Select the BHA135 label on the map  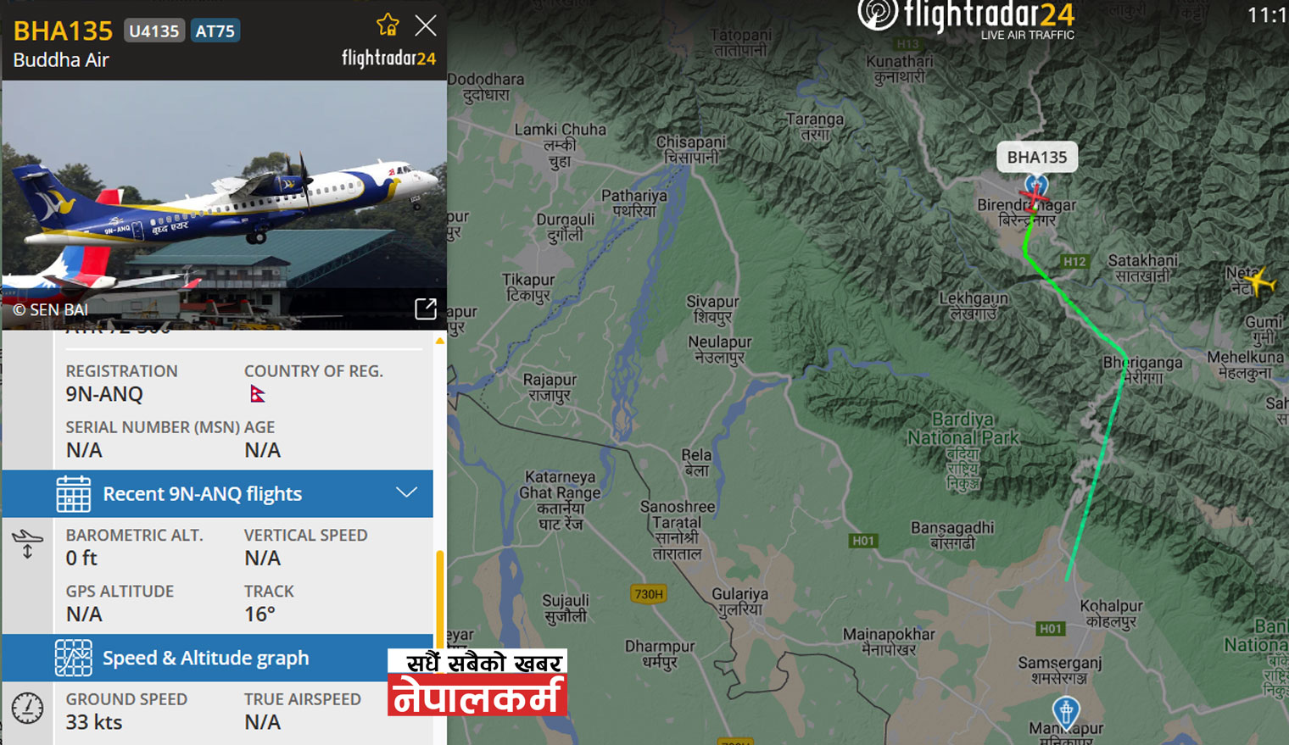(1037, 157)
